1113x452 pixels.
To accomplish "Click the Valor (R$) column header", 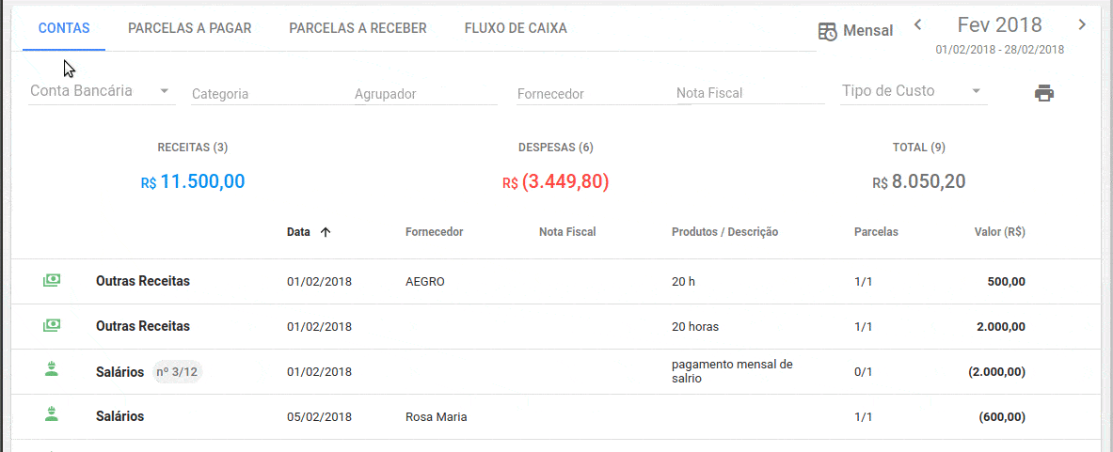I will pos(999,232).
